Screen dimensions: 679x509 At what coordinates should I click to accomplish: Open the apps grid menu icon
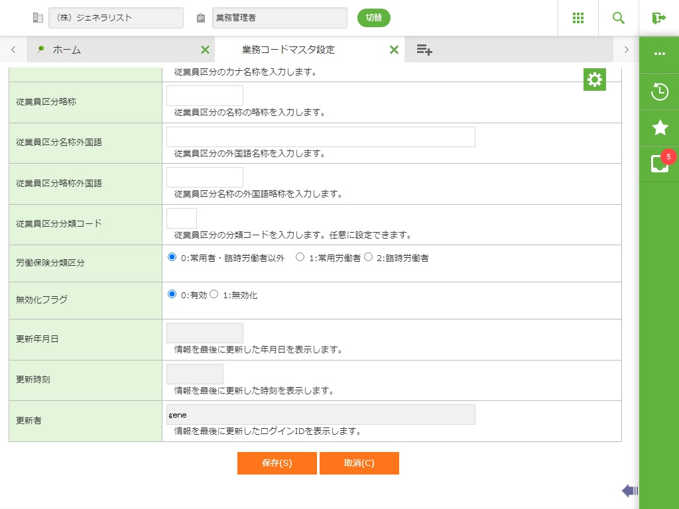coord(578,18)
